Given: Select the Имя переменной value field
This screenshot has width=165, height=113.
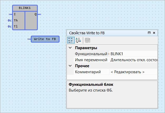Looking at the screenshot, I should [x=133, y=60].
